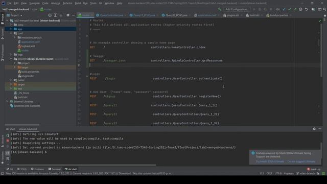Open the Terminal tool window
The image size is (327, 184).
[55, 169]
